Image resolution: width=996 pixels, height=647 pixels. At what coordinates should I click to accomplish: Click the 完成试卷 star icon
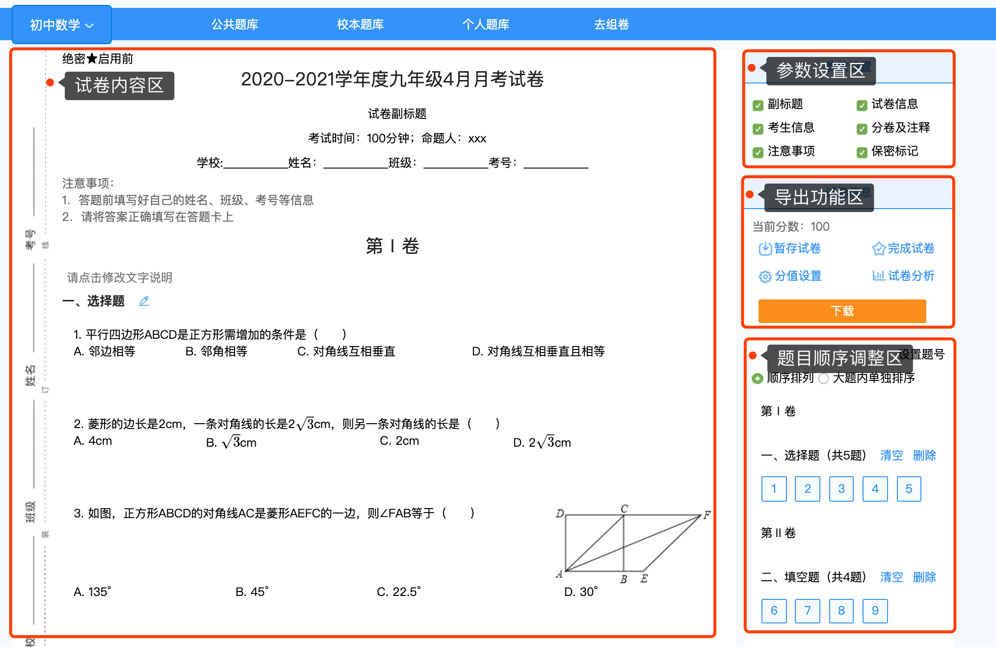(878, 249)
